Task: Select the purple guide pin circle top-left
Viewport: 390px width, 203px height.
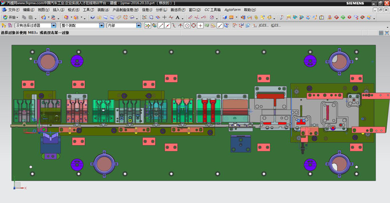Action: click(77, 61)
